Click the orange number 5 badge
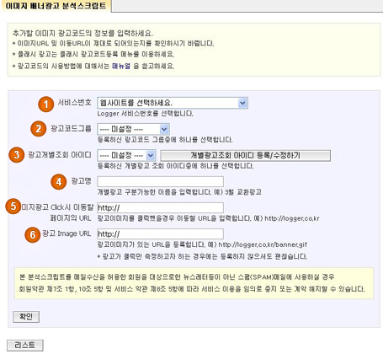383x354 pixels. 13,206
